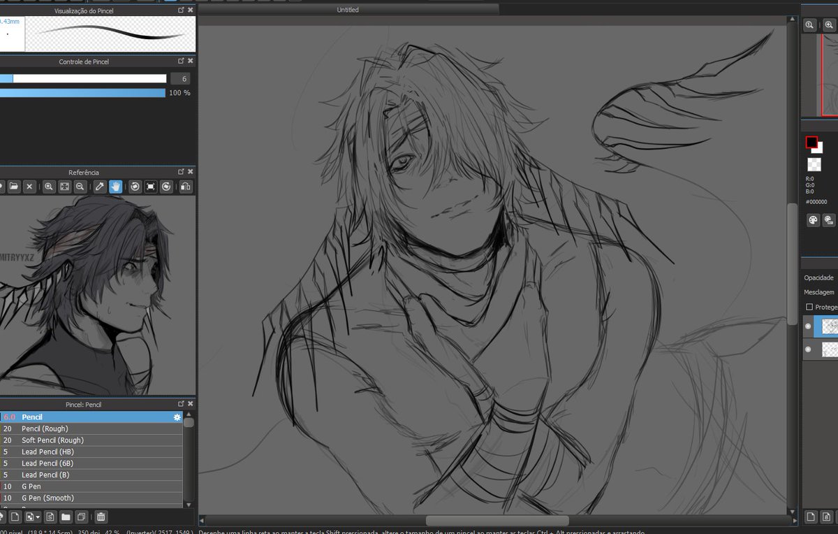Open the new brush type dropdown arrow
This screenshot has width=838, height=534.
click(x=37, y=517)
